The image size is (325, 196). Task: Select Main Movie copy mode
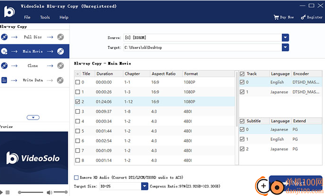[33, 51]
